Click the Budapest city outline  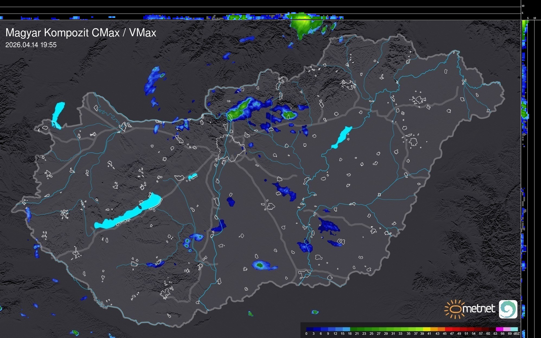(x=231, y=148)
